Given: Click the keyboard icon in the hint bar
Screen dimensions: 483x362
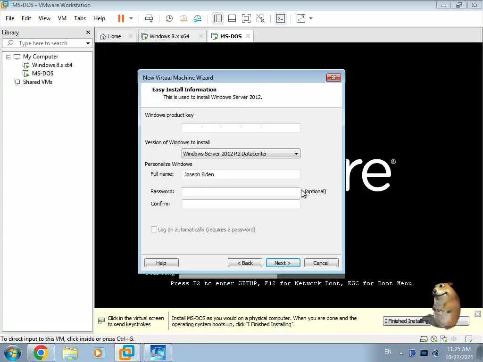Looking at the screenshot, I should tap(101, 321).
